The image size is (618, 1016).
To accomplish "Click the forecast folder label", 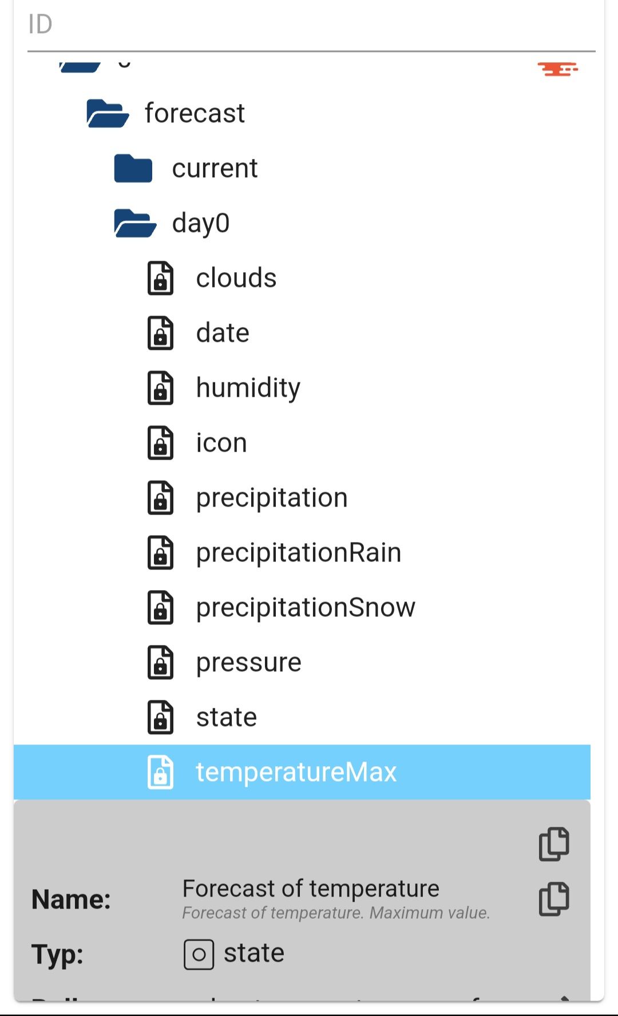I will coord(195,113).
